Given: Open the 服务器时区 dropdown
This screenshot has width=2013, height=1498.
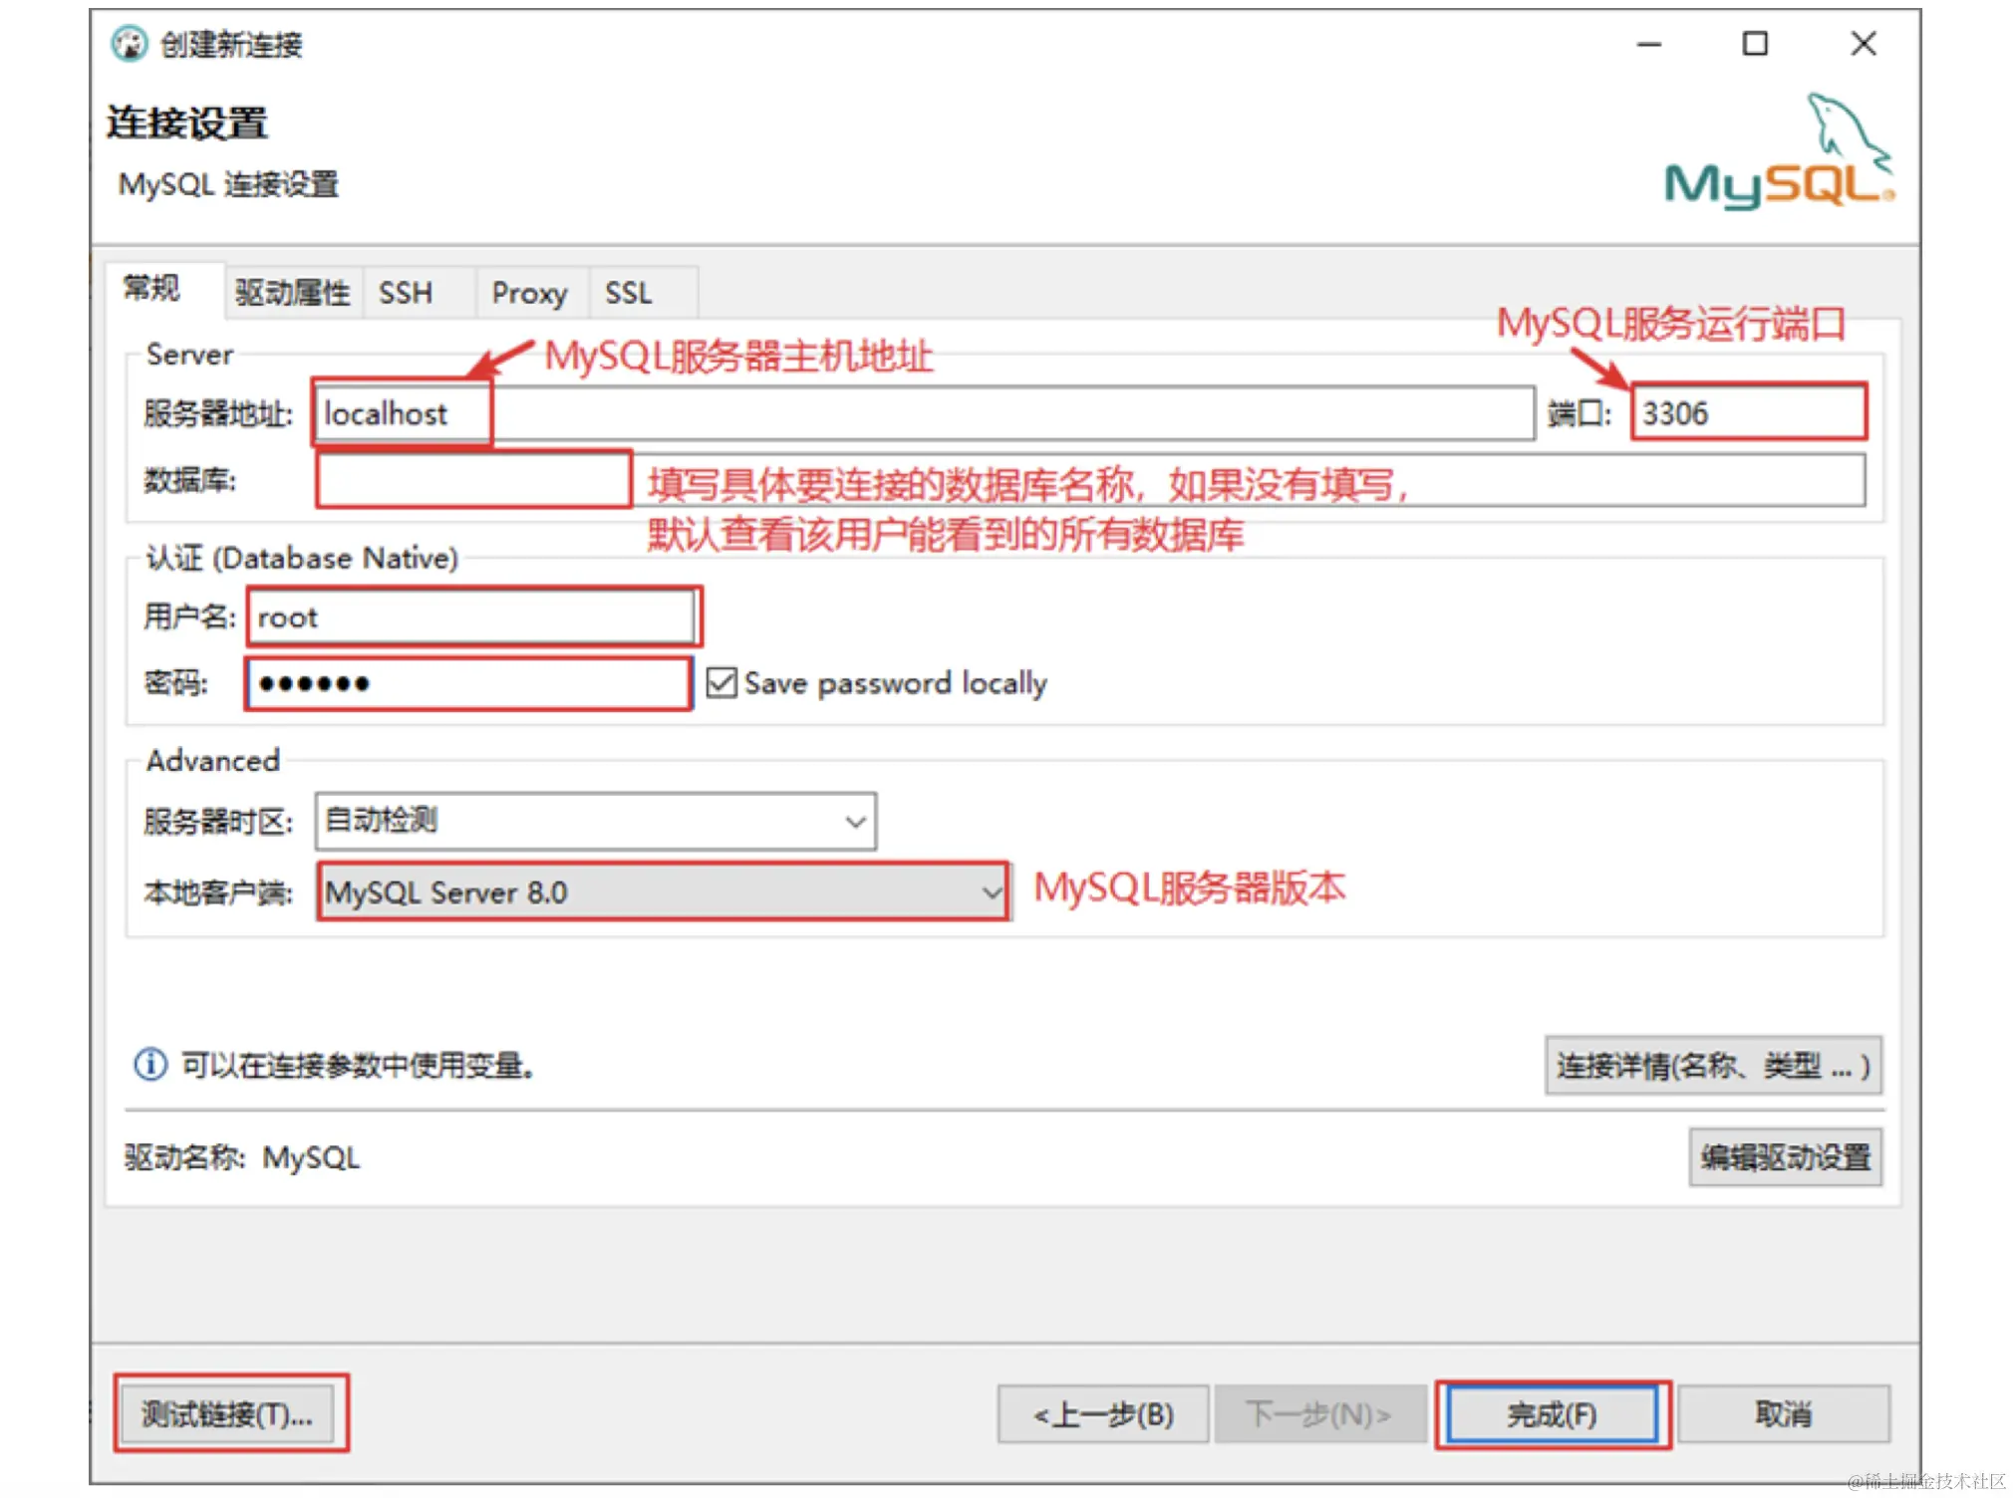Looking at the screenshot, I should (596, 821).
